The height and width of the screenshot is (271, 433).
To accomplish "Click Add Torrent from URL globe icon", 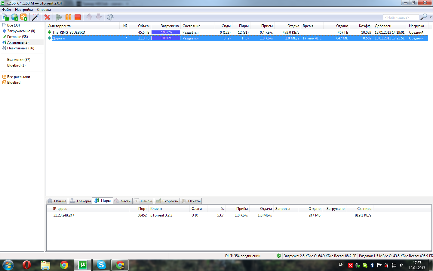I will pos(15,17).
